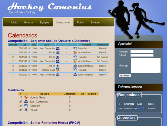Image resolution: width=167 pixels, height=126 pixels.
Task: Click Rotación arrow icon in Clasificación table
Action: (26, 106)
